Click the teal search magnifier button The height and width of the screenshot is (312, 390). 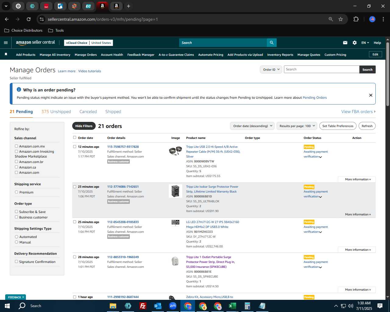click(271, 43)
